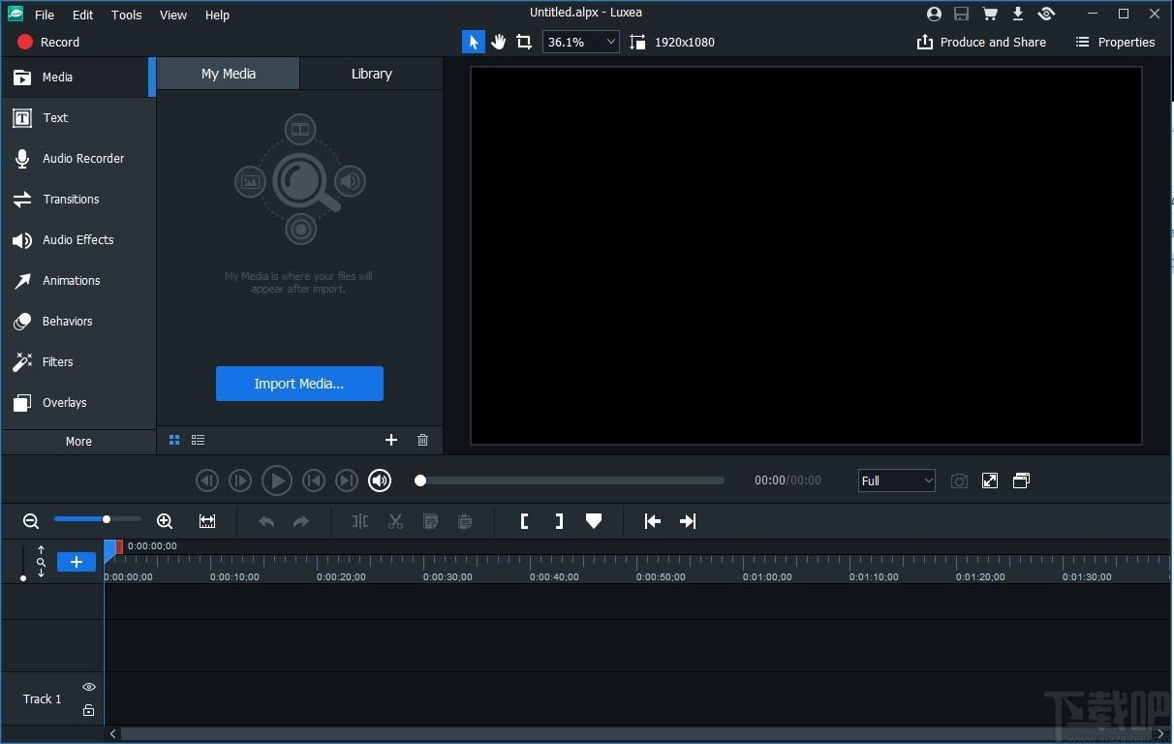
Task: Open the Behaviors panel
Action: [x=77, y=321]
